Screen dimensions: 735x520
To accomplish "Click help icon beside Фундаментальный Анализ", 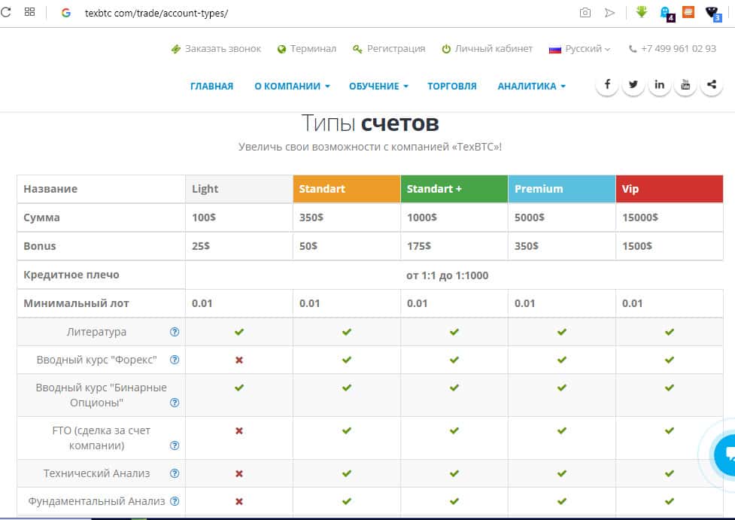I will (x=175, y=501).
